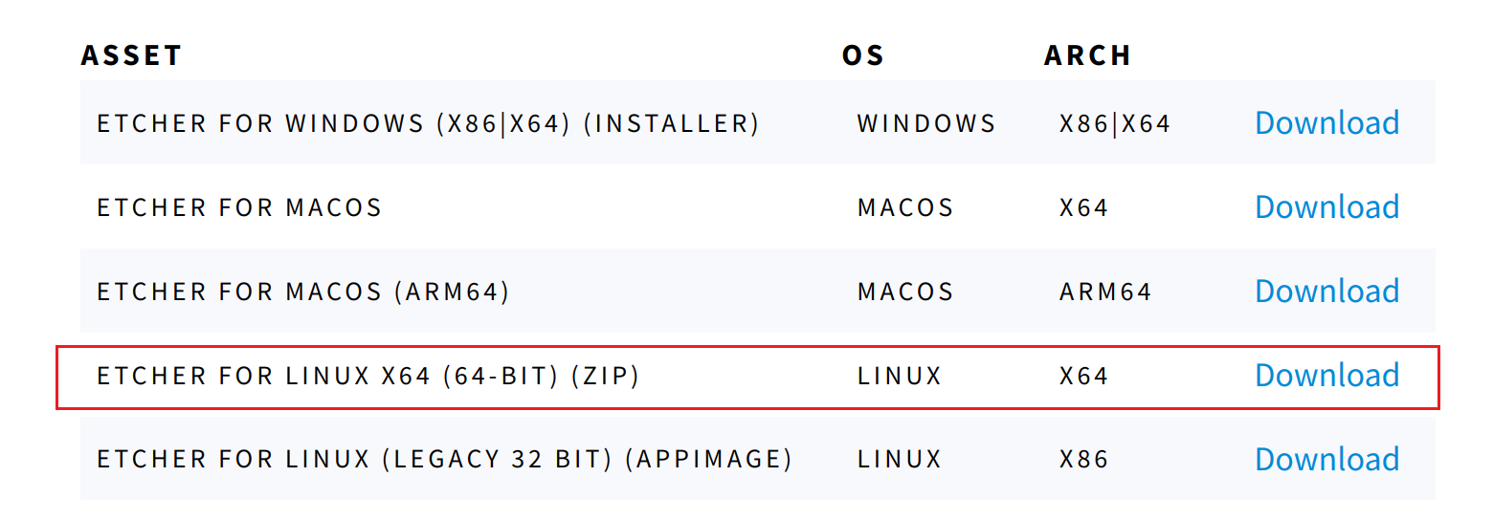
Task: Click the X86 cell in legacy Linux row
Action: pyautogui.click(x=1083, y=460)
